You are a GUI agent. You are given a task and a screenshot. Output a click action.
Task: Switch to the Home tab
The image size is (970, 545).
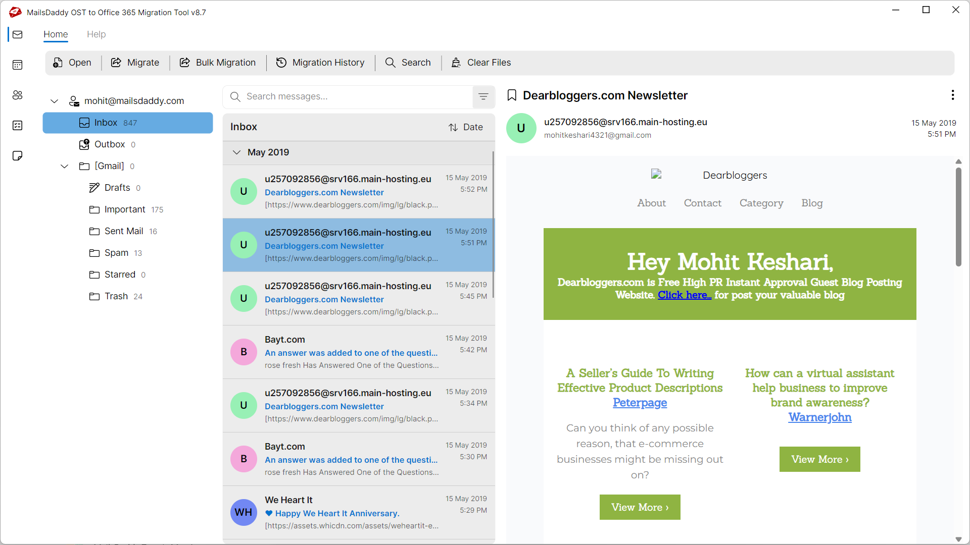(x=56, y=34)
